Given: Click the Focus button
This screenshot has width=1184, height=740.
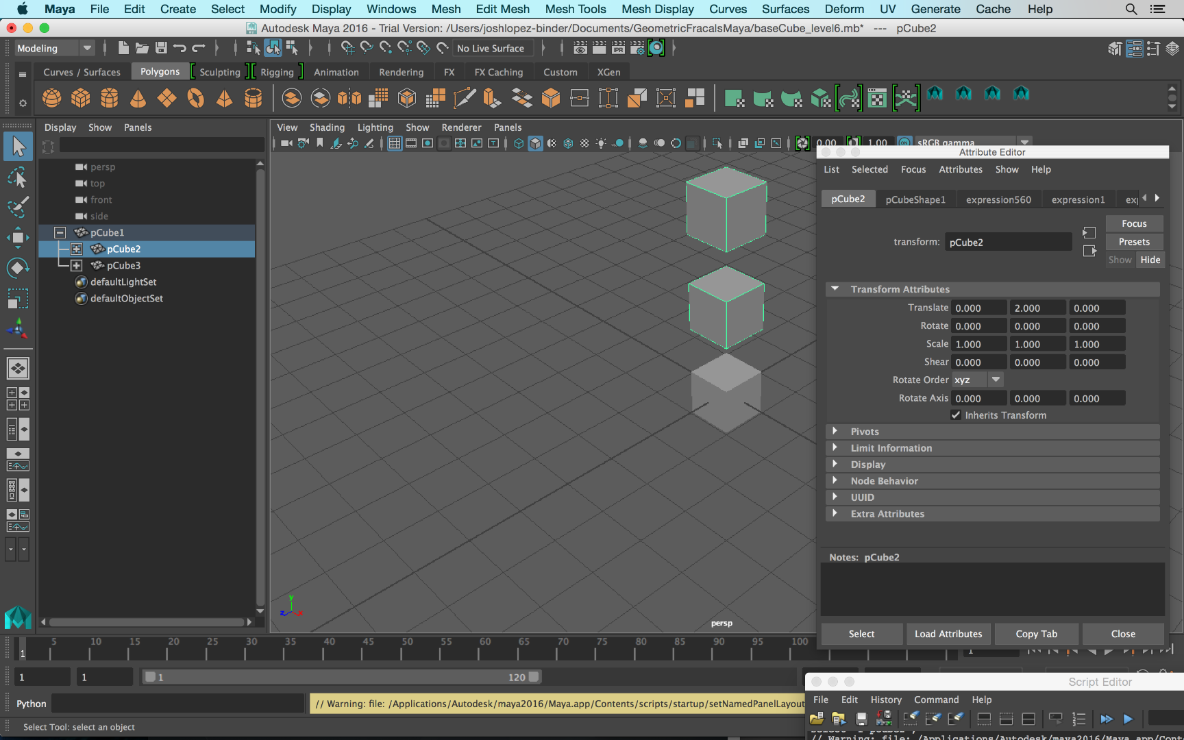Looking at the screenshot, I should 1134,223.
